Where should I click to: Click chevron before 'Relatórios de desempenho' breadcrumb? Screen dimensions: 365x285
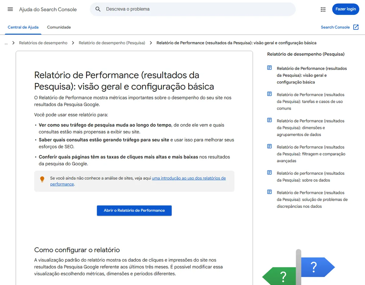13,43
